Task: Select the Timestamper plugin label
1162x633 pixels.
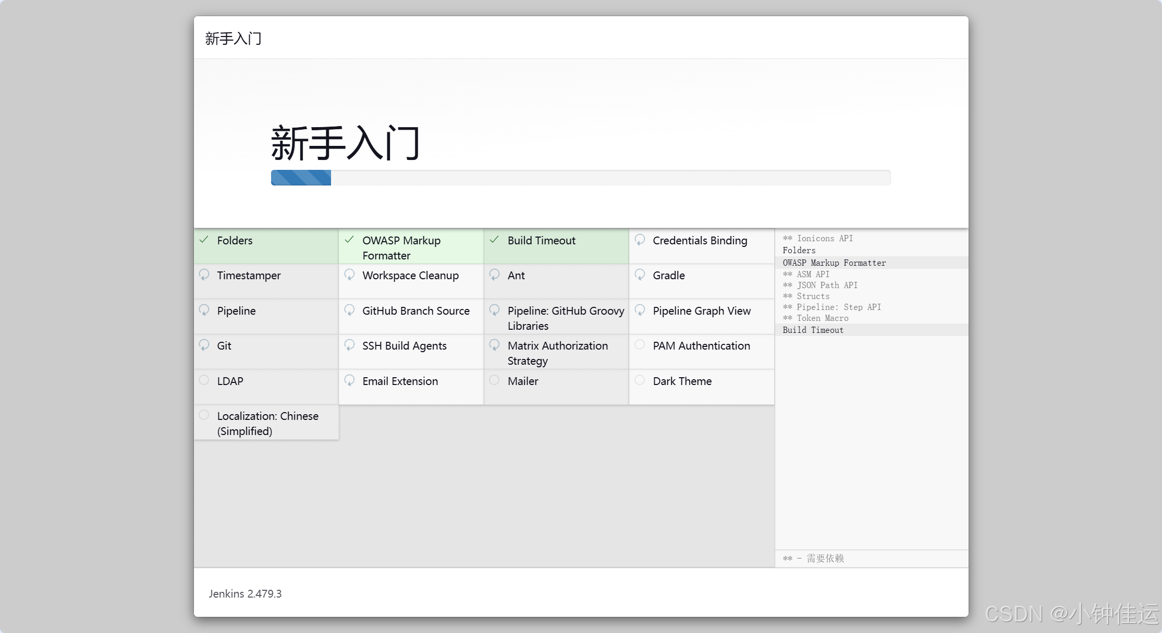Action: click(249, 276)
